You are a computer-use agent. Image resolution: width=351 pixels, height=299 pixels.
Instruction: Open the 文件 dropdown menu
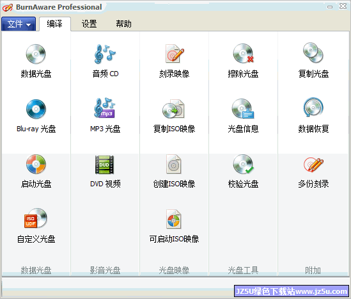[19, 24]
